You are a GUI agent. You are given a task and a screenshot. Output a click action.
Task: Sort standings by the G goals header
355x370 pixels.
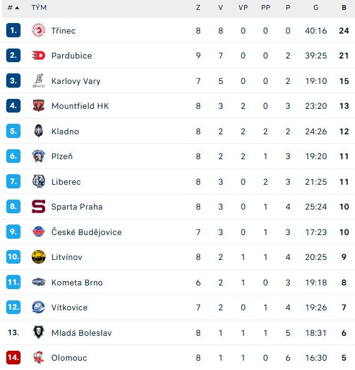click(316, 7)
